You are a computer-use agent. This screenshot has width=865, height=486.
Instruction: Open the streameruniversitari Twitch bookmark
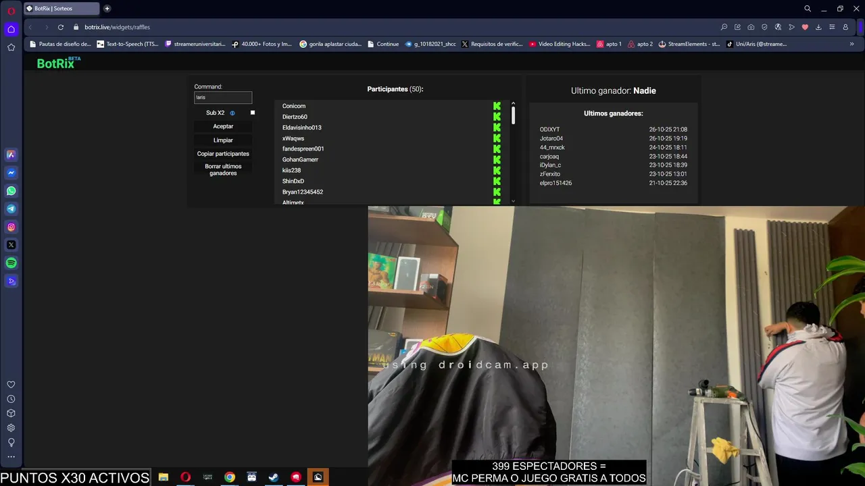point(195,44)
